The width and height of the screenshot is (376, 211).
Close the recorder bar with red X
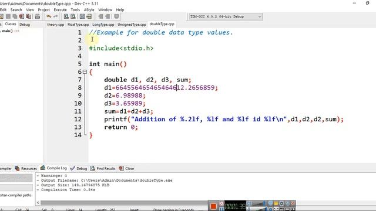click(x=293, y=203)
